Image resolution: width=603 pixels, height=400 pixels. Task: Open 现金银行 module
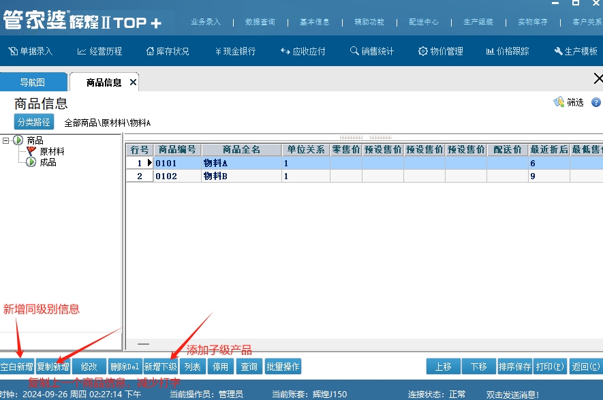235,51
